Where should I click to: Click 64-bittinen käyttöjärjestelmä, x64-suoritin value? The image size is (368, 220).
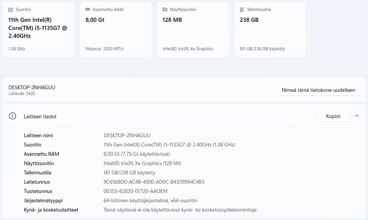coord(150,200)
